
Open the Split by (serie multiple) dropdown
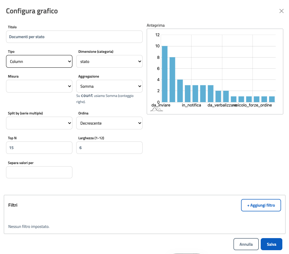click(x=39, y=123)
